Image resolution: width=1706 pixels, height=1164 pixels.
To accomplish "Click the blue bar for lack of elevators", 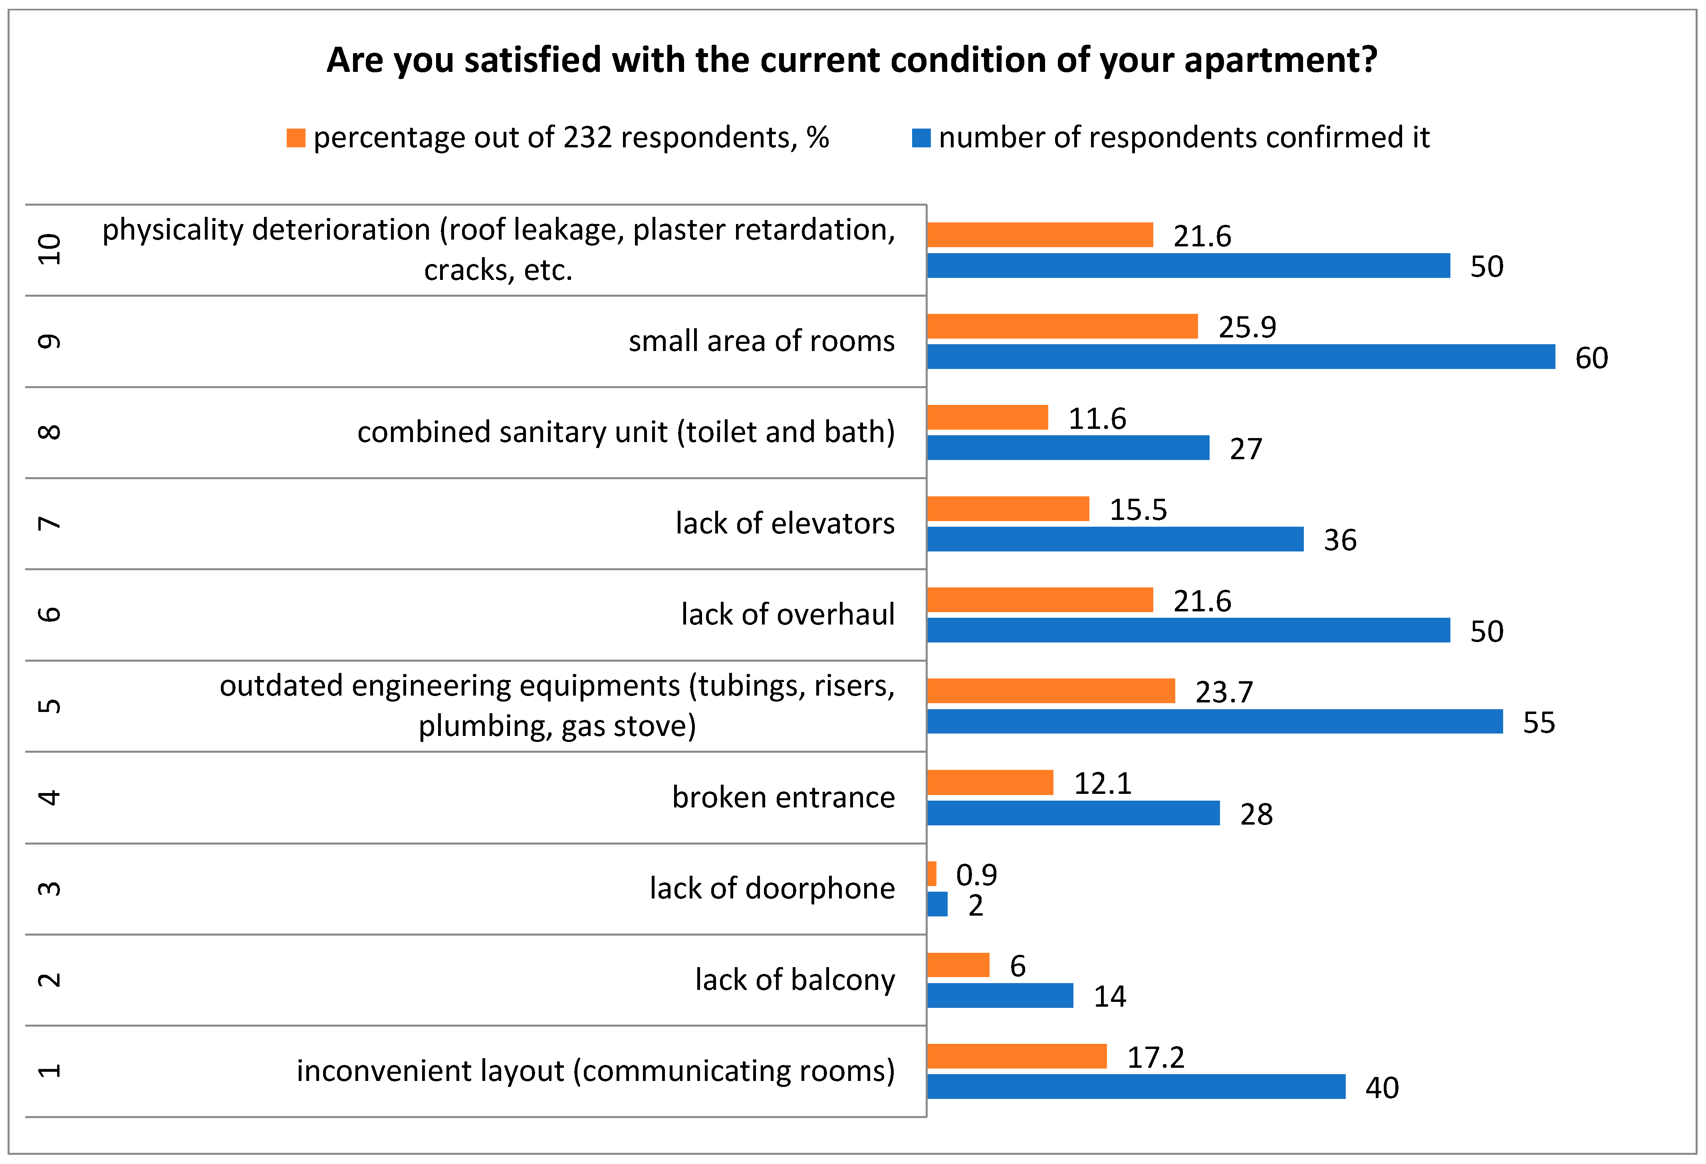I will [1115, 539].
